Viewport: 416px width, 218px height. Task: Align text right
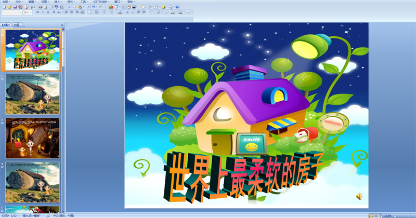77,12
